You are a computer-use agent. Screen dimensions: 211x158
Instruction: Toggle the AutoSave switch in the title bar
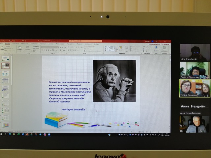point(11,41)
